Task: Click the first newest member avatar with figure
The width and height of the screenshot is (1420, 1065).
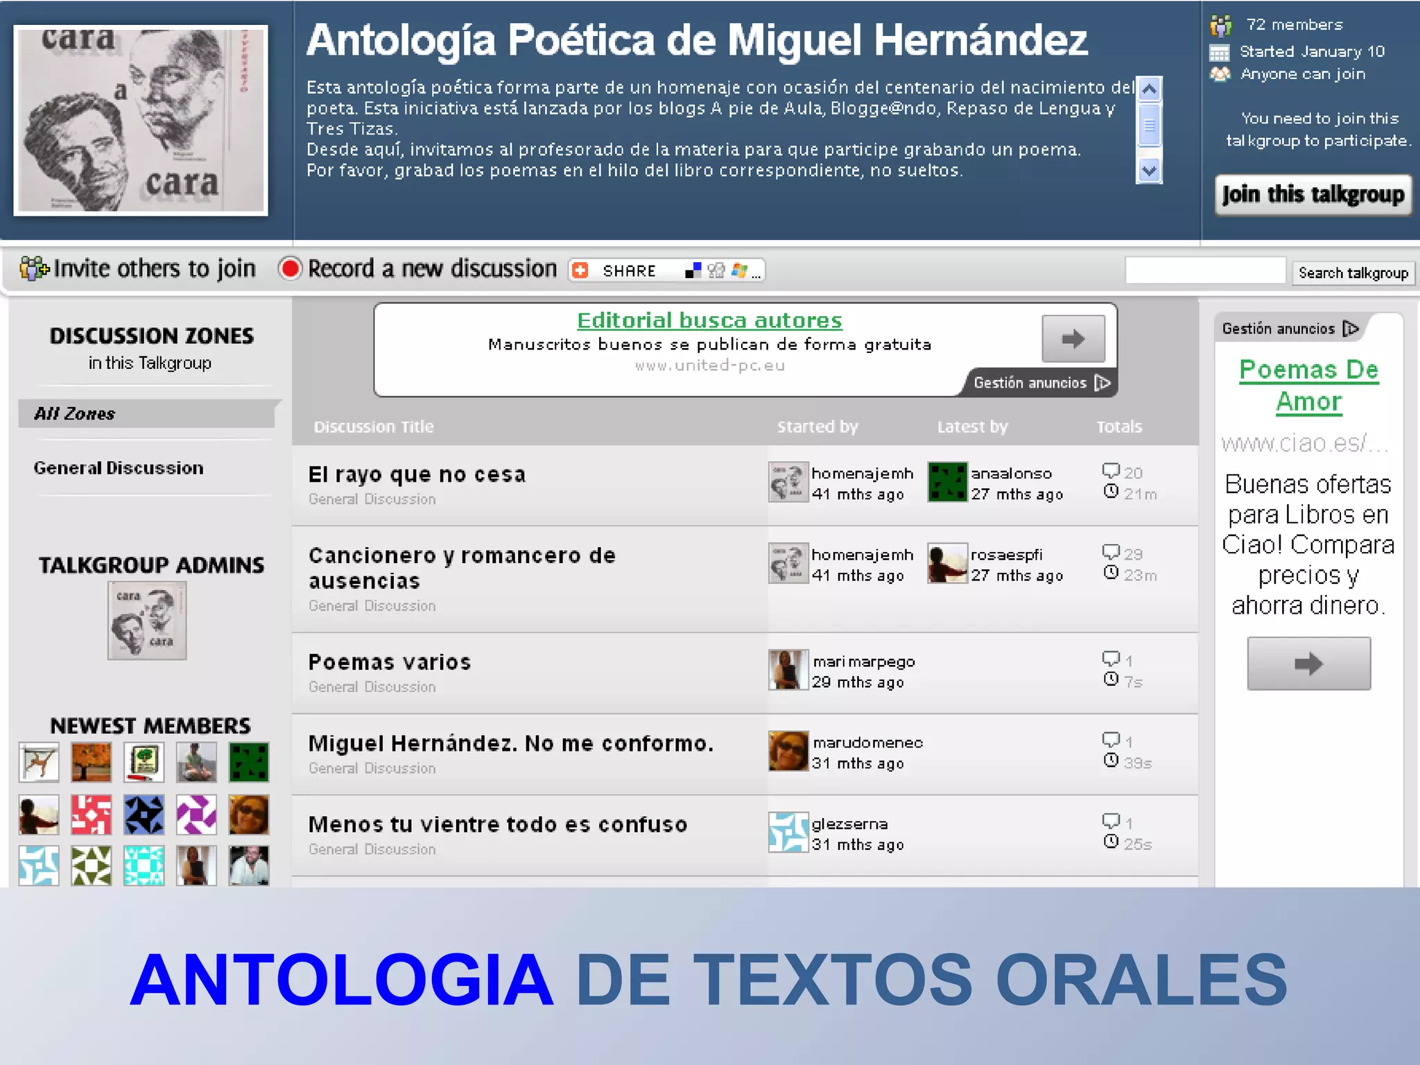Action: (x=39, y=762)
